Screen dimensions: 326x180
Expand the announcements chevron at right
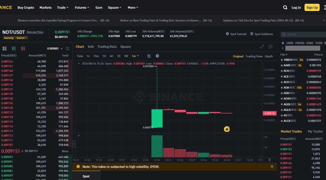pyautogui.click(x=323, y=20)
